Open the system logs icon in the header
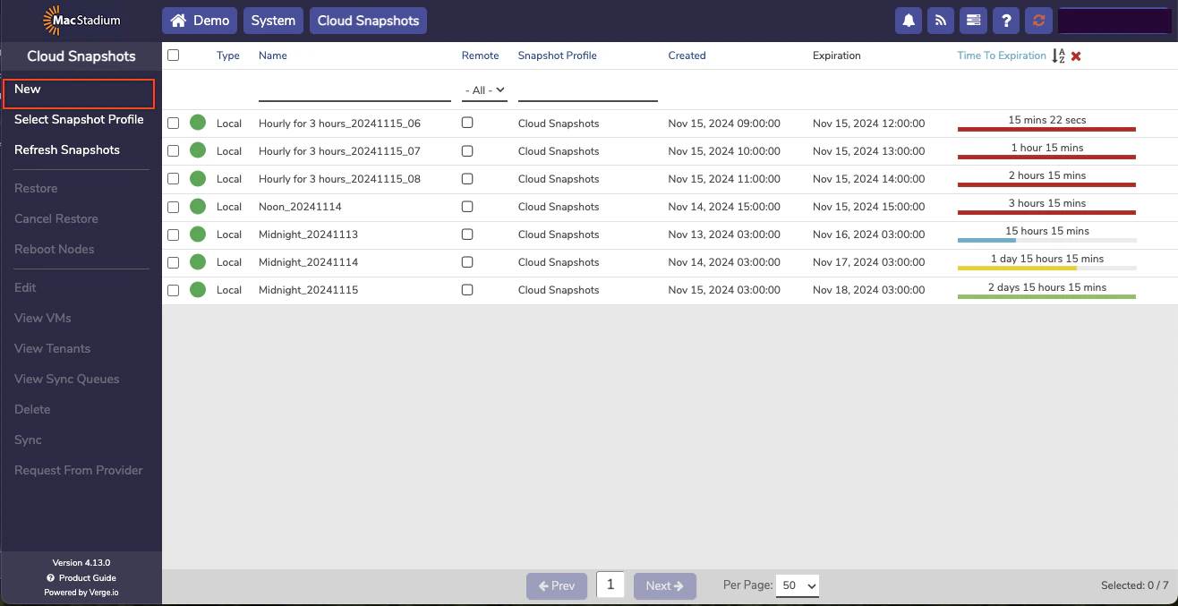Screen dimensions: 1178x606 pos(973,20)
